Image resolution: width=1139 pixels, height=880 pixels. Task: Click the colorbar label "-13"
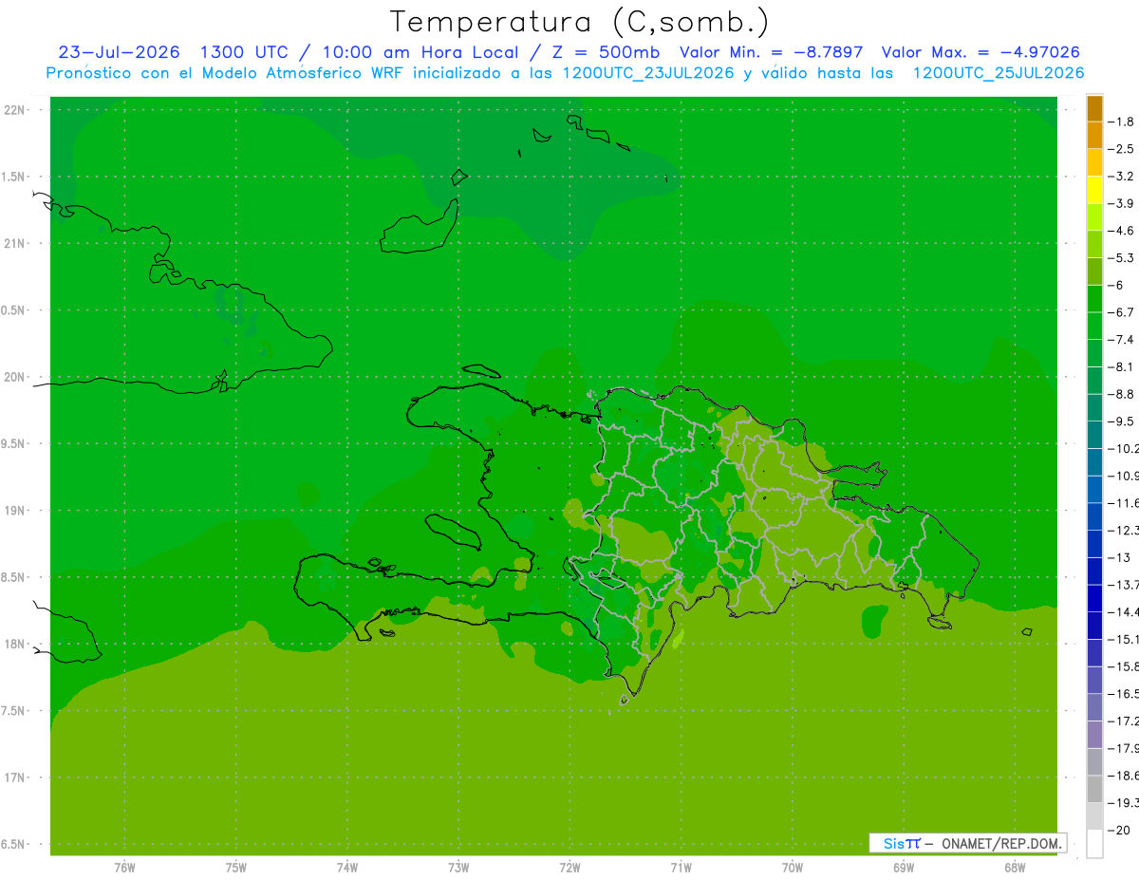(1119, 558)
